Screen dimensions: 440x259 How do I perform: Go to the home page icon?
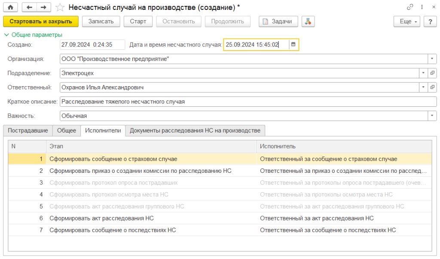coord(10,7)
